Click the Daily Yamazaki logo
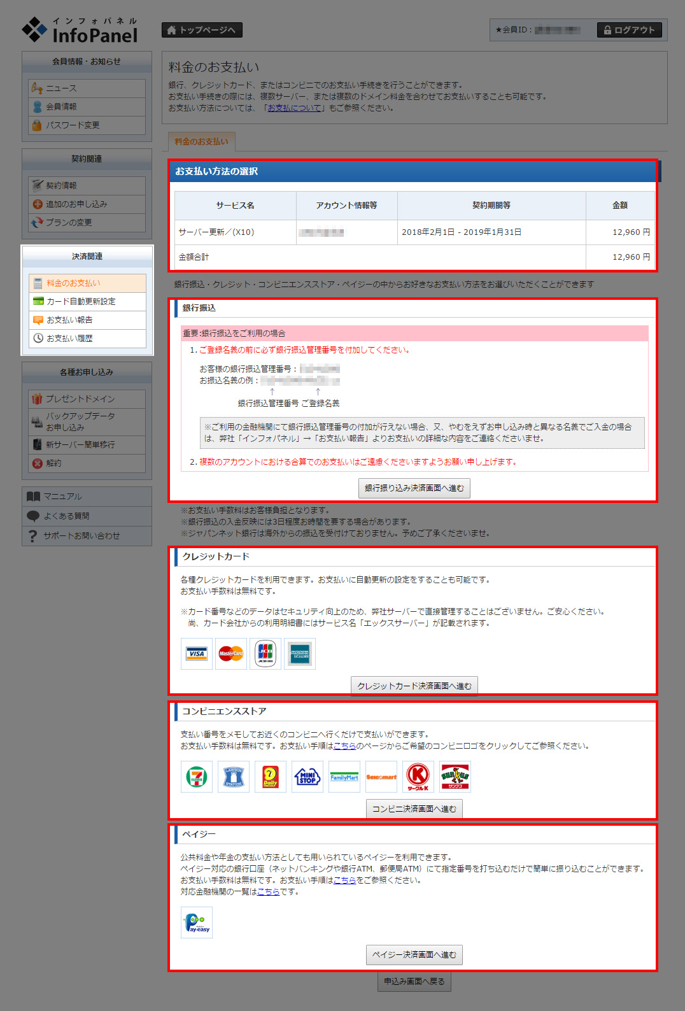This screenshot has height=1011, width=685. click(x=271, y=777)
